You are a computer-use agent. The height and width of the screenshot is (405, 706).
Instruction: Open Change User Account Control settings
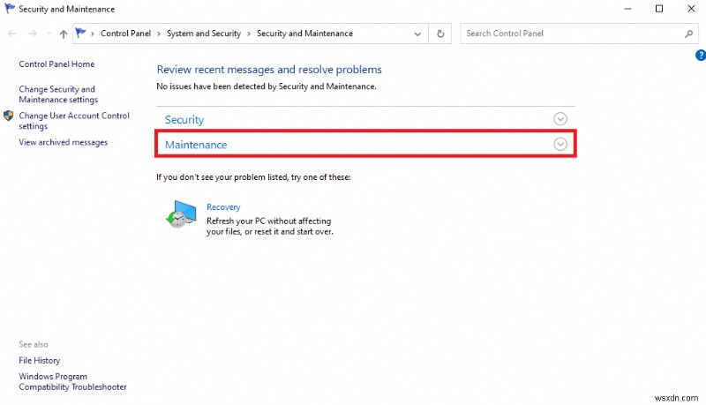pos(74,121)
